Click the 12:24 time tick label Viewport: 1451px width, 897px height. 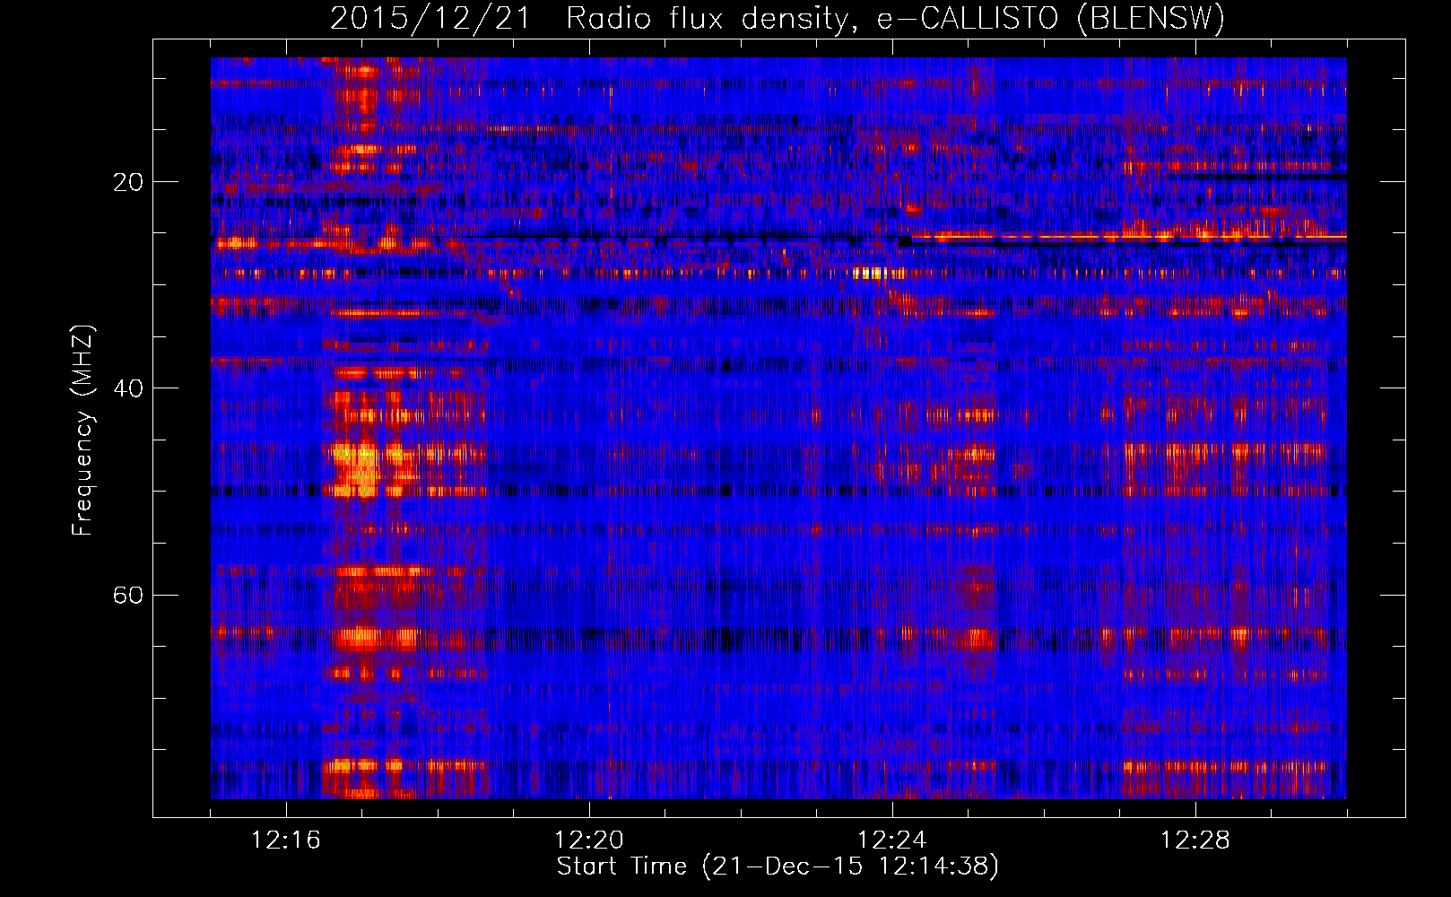pyautogui.click(x=892, y=840)
